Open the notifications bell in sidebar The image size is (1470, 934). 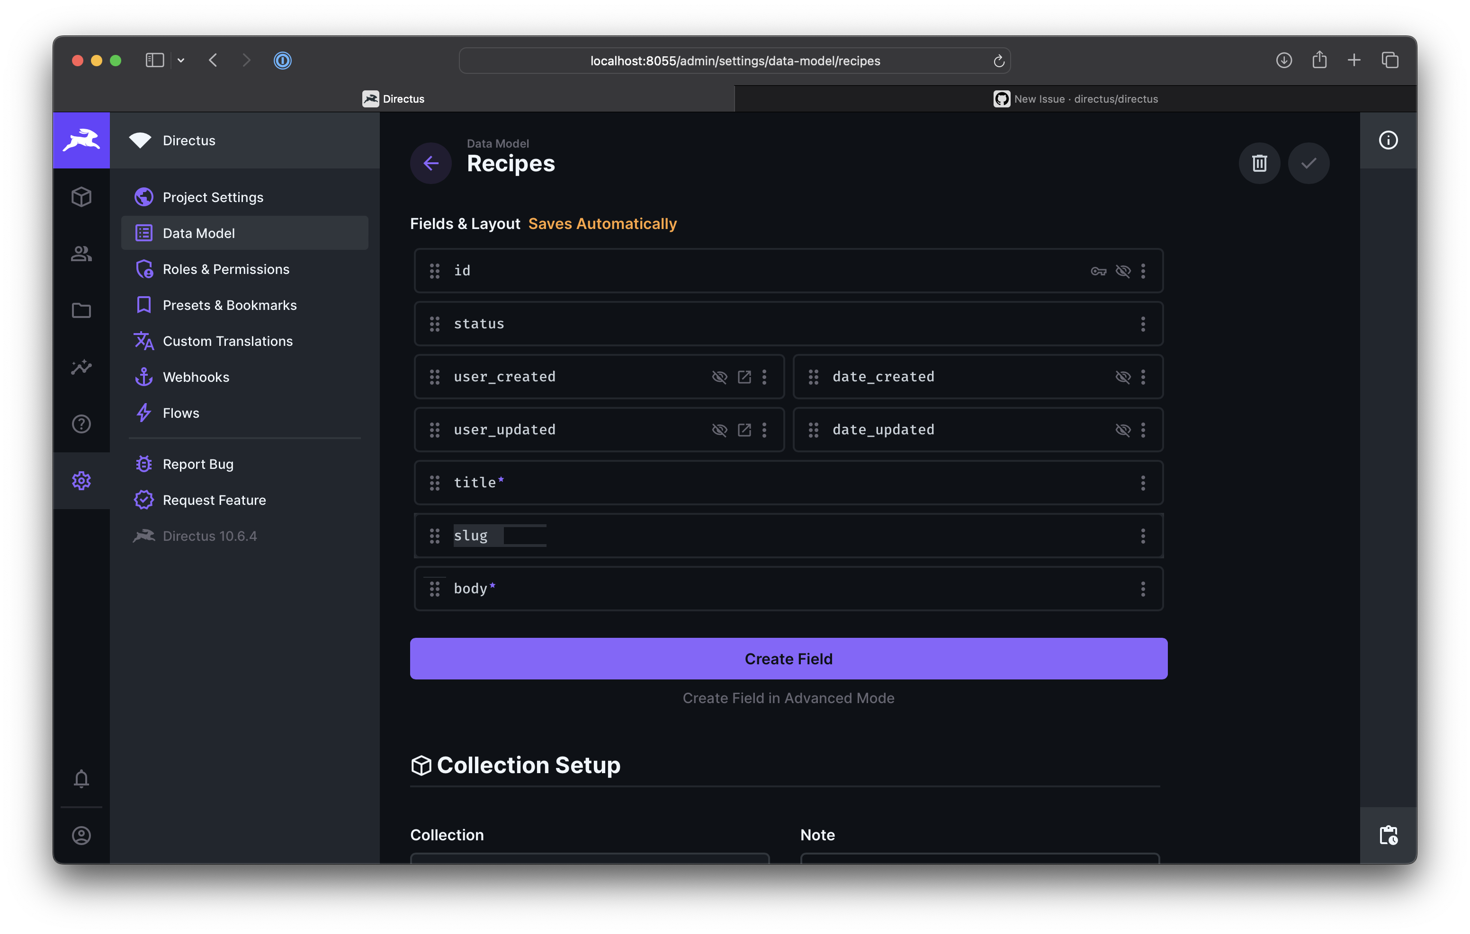click(x=81, y=778)
